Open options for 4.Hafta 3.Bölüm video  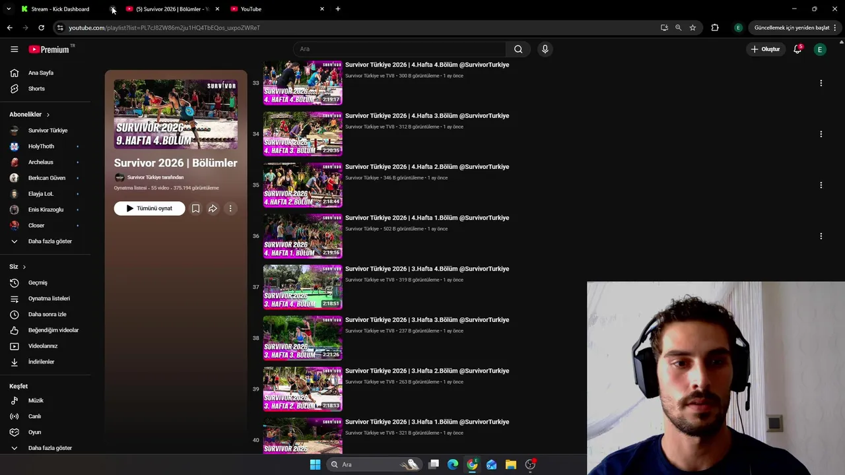click(x=821, y=134)
